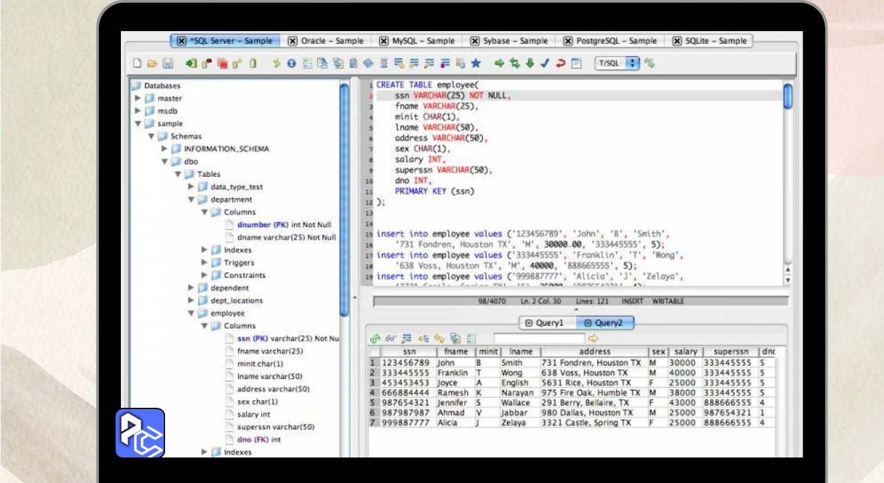The width and height of the screenshot is (884, 483).
Task: Click the floppy disk save icon
Action: 167,63
